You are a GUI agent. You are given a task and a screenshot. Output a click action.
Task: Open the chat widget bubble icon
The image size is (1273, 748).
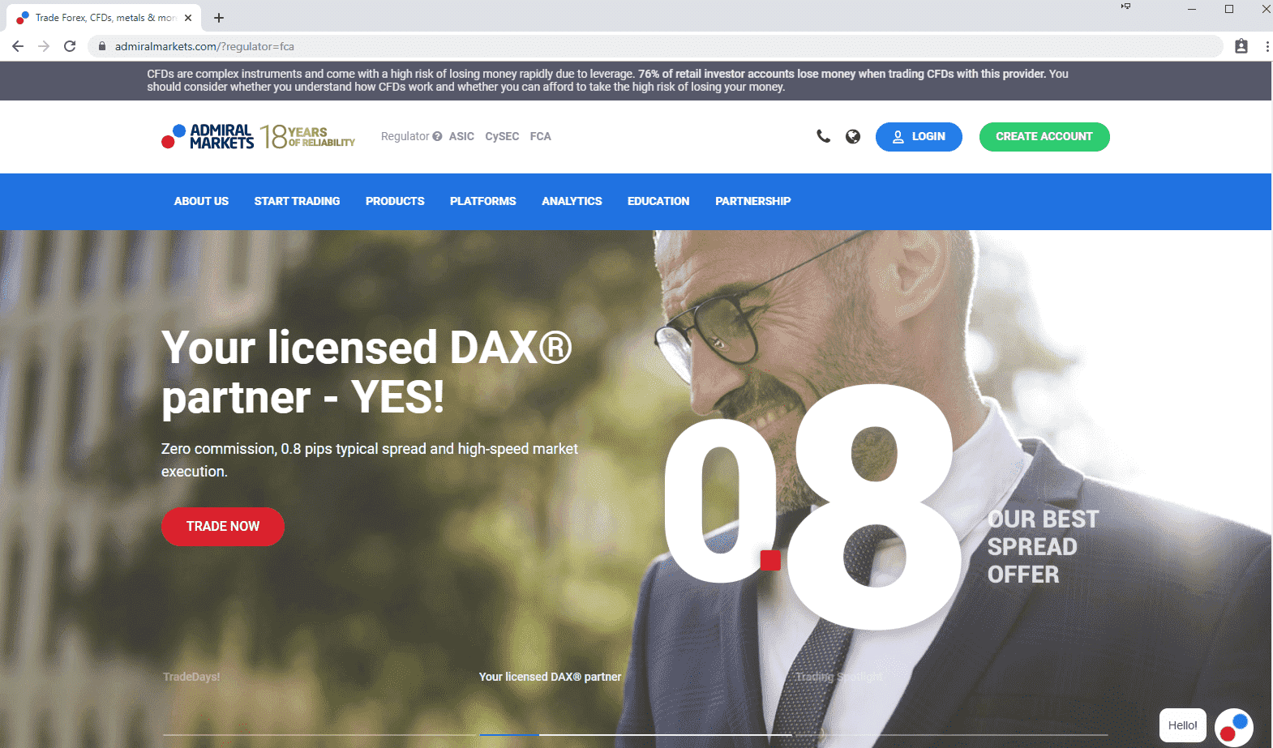1233,727
